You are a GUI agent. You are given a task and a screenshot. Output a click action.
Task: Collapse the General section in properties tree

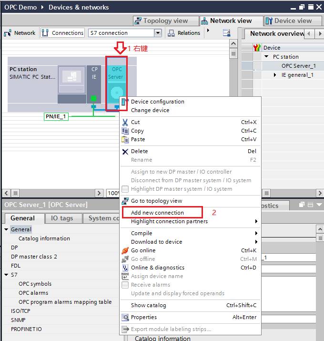[x=6, y=229]
